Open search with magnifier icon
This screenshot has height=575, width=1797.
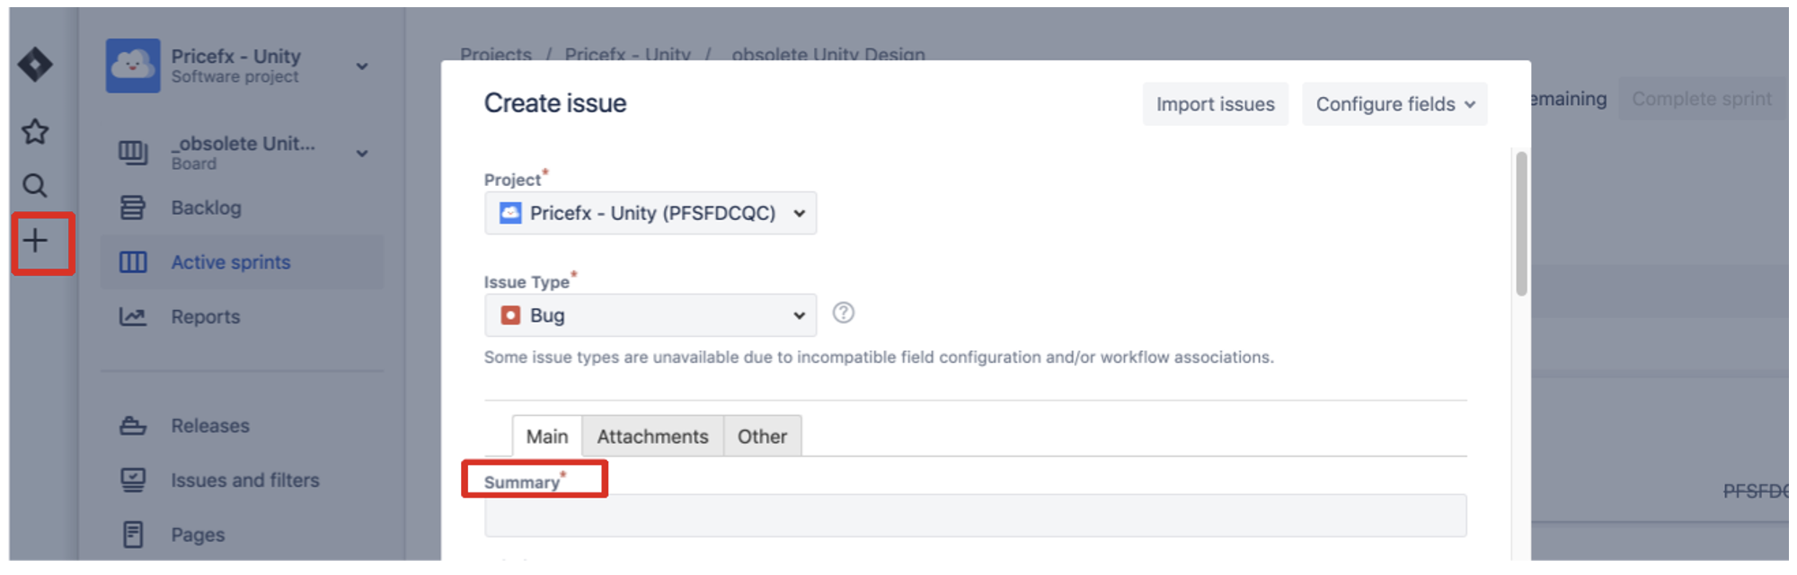[35, 186]
